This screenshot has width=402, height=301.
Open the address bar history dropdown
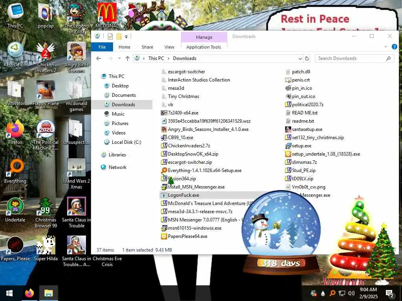click(x=300, y=59)
